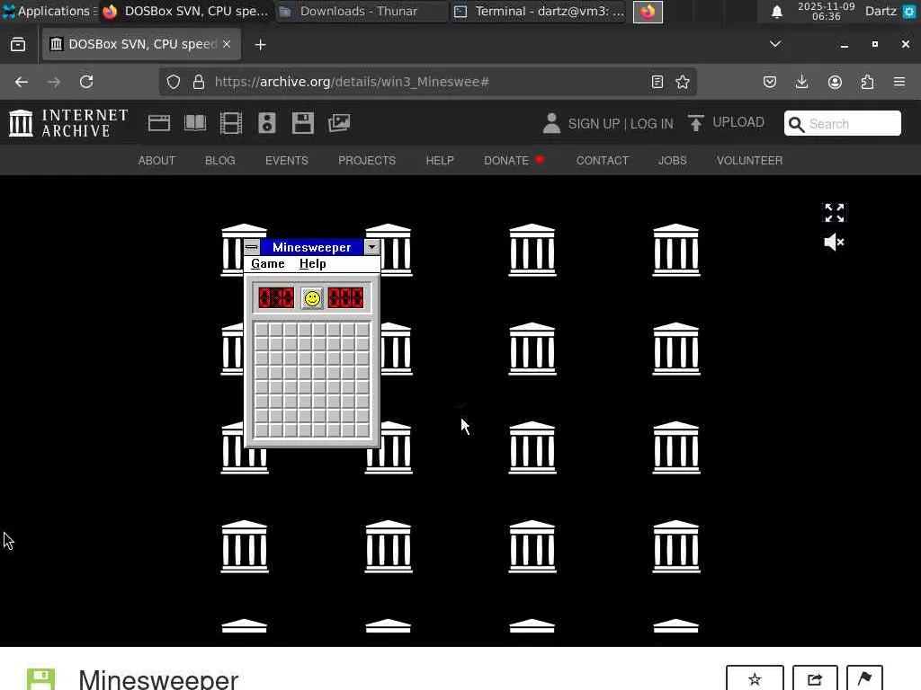Viewport: 921px width, 690px height.
Task: Go back in browser history
Action: (22, 82)
